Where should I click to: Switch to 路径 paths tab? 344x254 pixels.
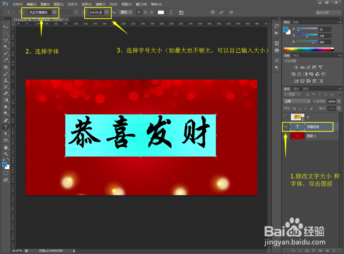305,89
